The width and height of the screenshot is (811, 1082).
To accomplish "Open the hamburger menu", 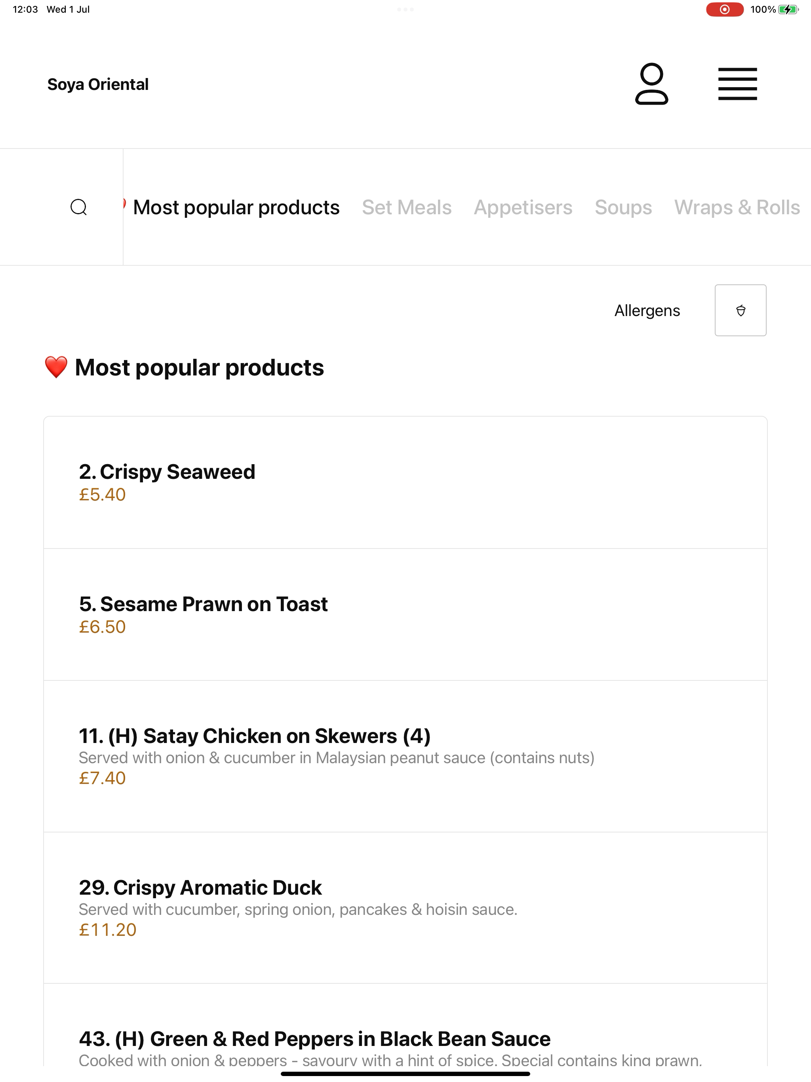I will 737,84.
